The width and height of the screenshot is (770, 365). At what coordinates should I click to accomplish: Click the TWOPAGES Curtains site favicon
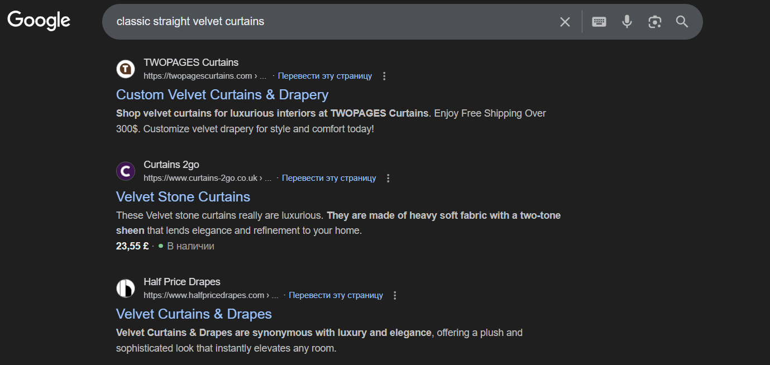(x=126, y=69)
